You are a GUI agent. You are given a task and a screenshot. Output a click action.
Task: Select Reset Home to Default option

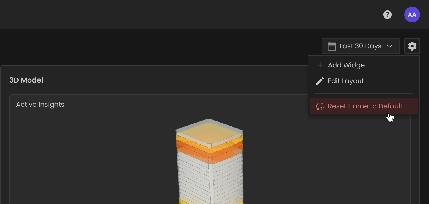click(364, 106)
